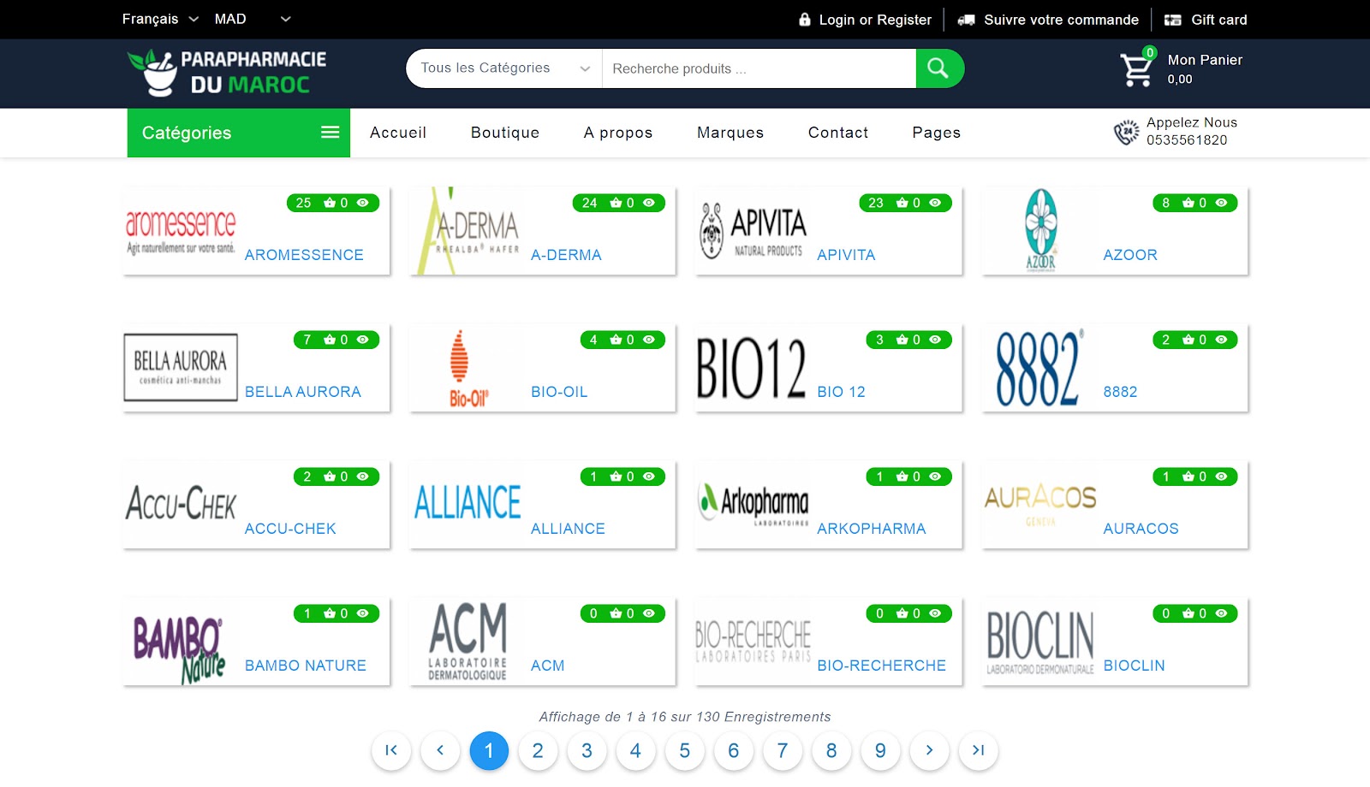Click the 24h phone call icon
The width and height of the screenshot is (1370, 787).
click(x=1126, y=132)
